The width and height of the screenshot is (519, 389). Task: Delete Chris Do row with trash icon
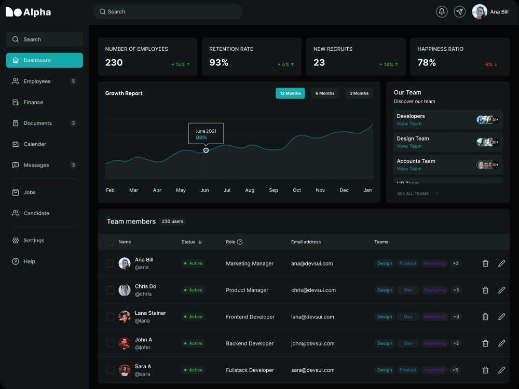(x=485, y=290)
